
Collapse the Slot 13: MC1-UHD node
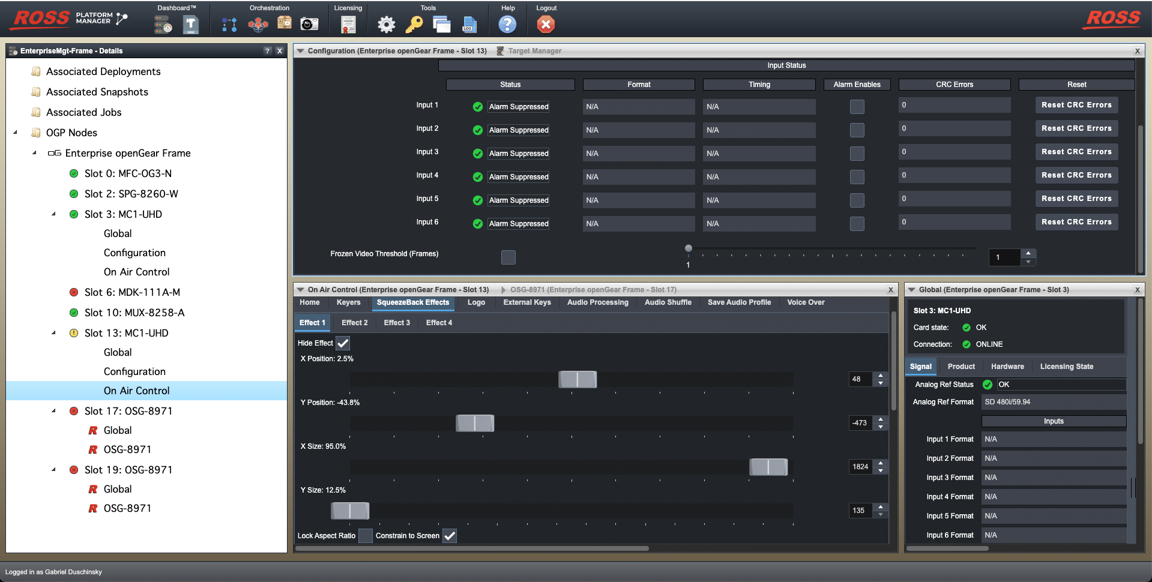click(x=54, y=333)
